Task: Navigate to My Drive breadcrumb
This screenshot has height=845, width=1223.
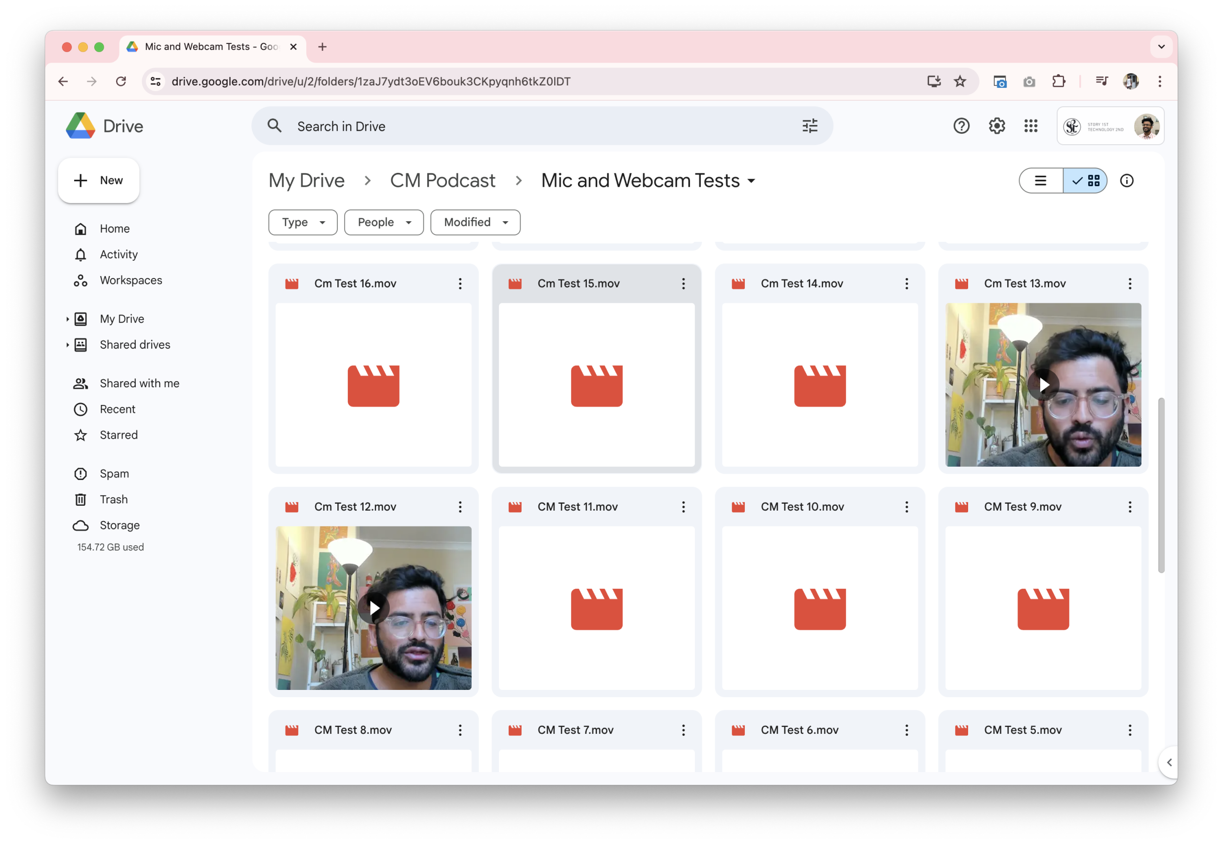Action: [306, 181]
